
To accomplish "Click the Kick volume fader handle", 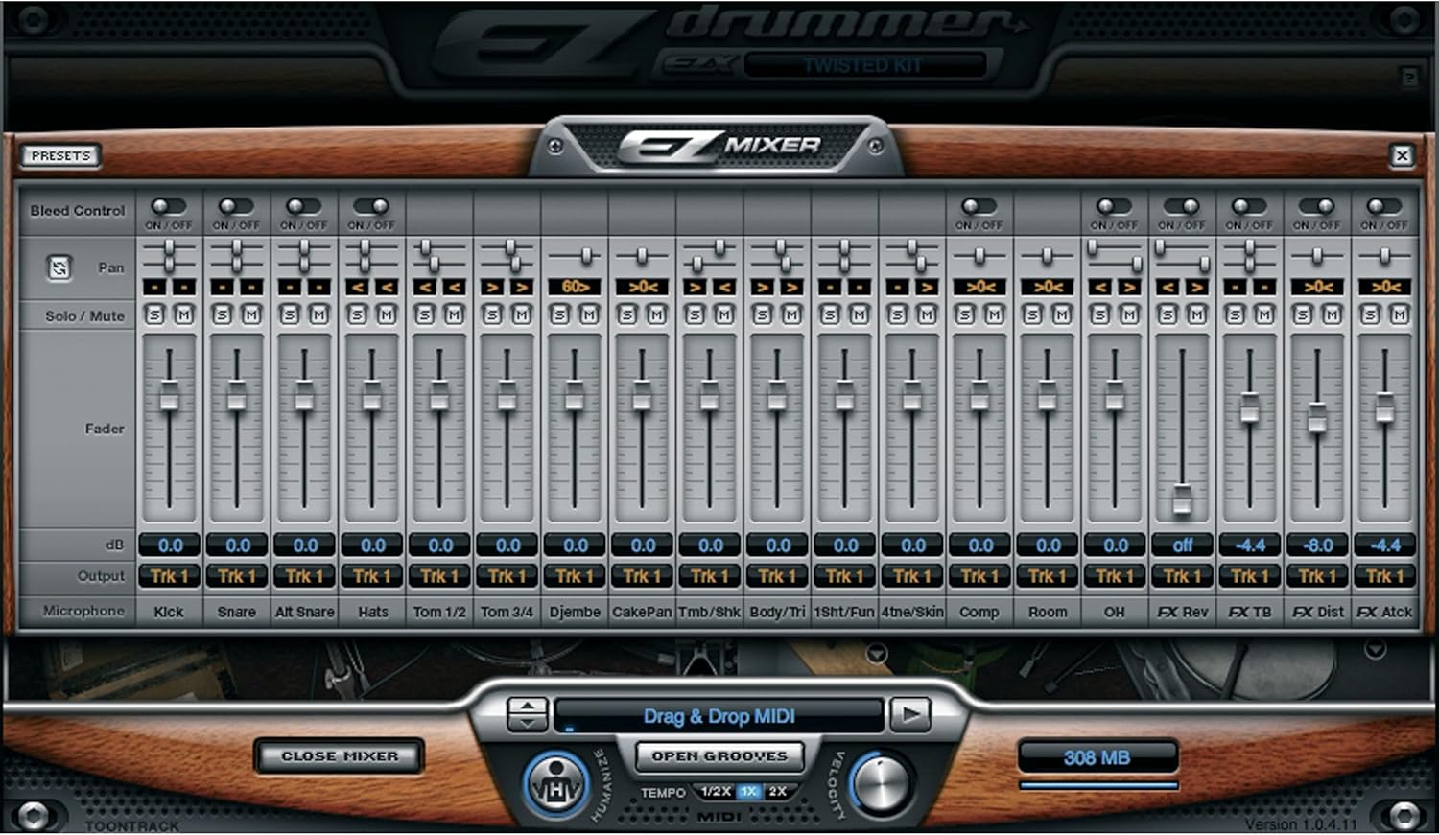I will tap(169, 396).
